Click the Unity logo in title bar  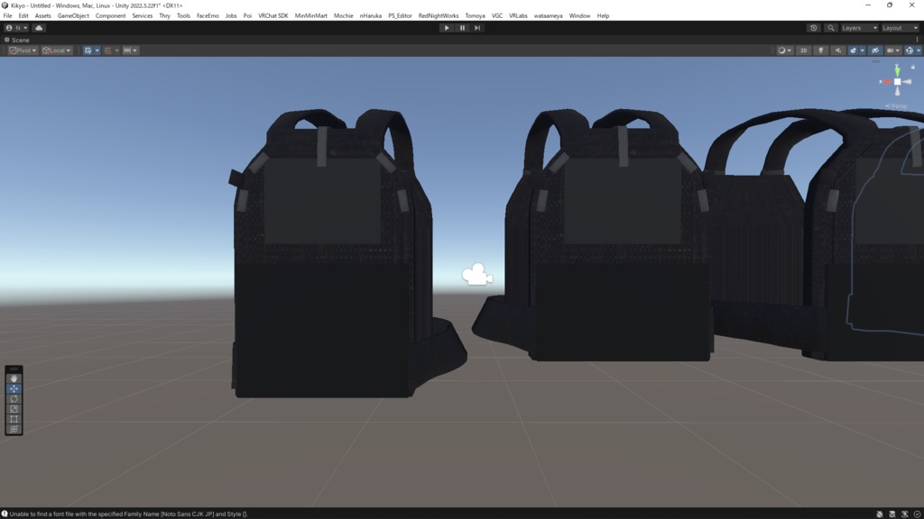tap(5, 5)
